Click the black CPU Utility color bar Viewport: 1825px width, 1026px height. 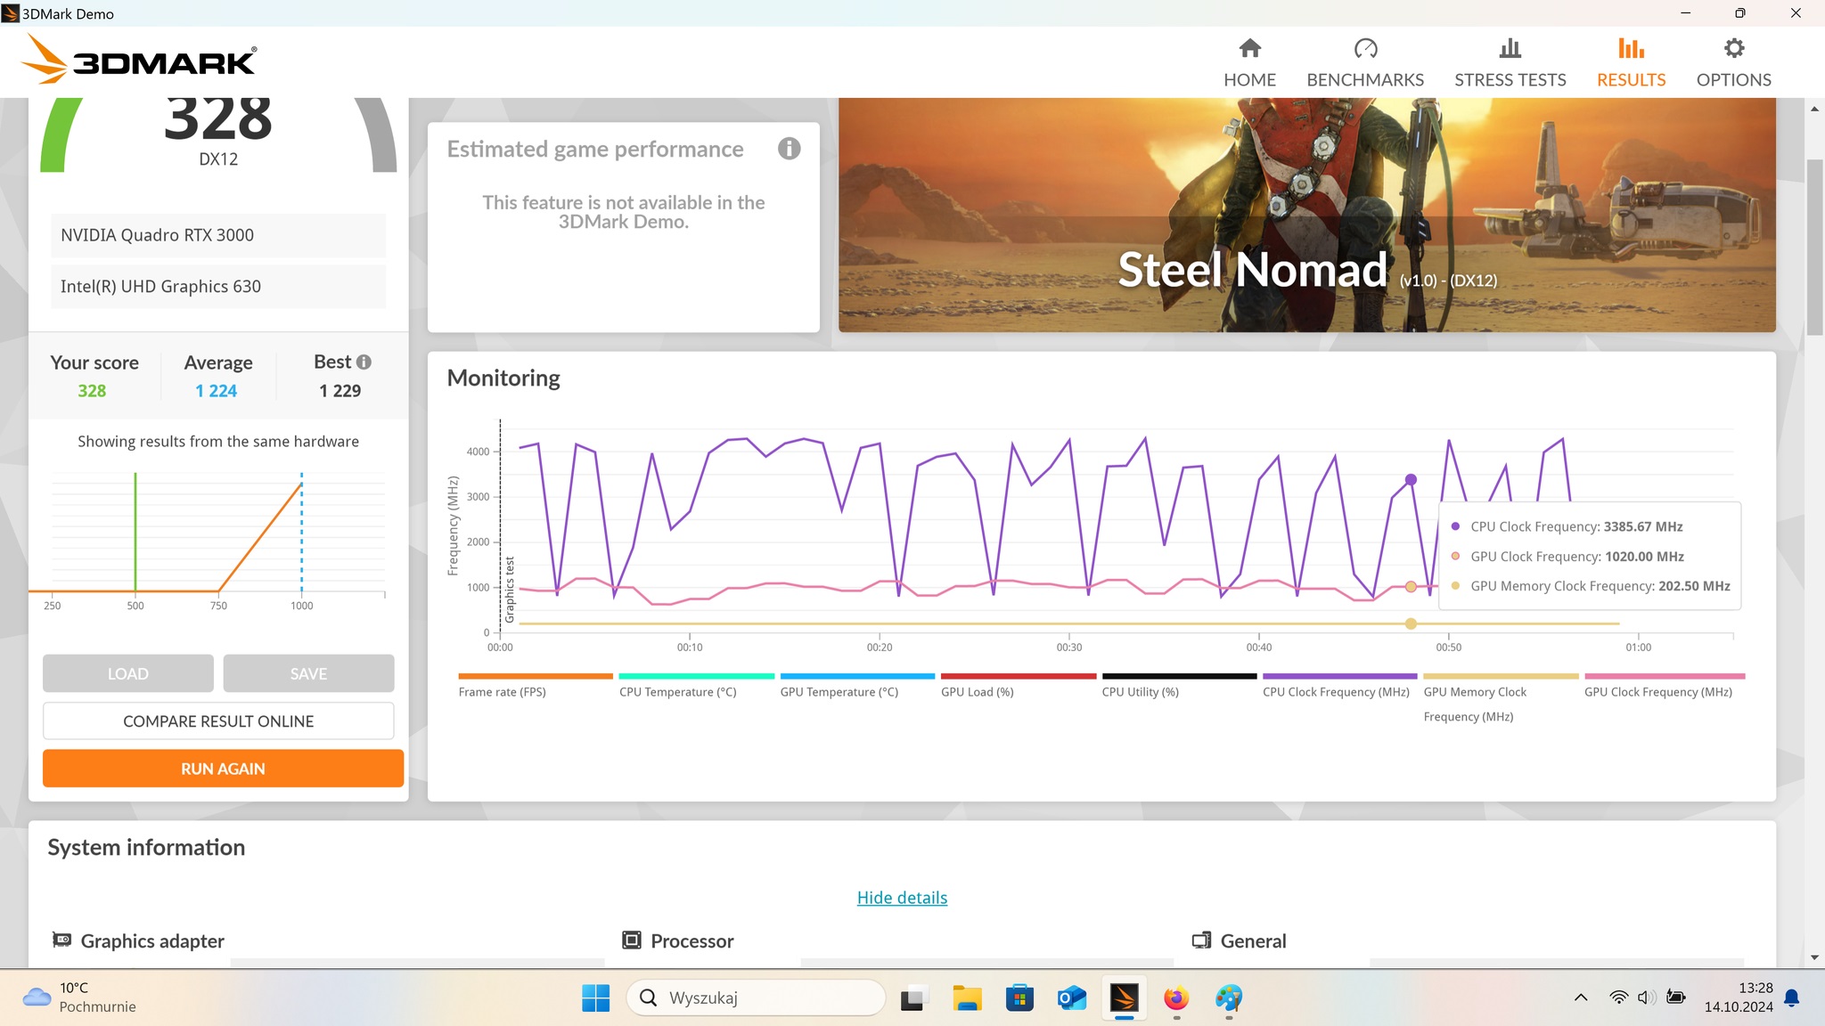[1179, 676]
